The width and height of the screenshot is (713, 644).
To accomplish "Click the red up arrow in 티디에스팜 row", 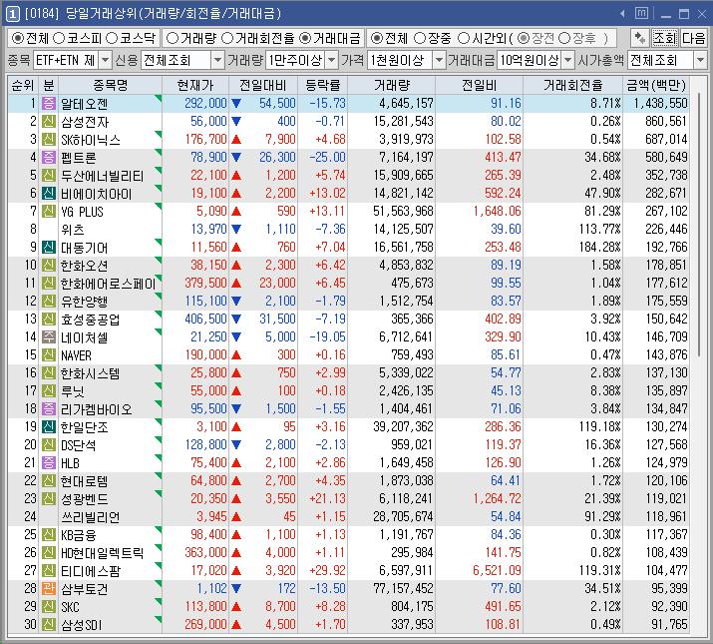I will (236, 571).
